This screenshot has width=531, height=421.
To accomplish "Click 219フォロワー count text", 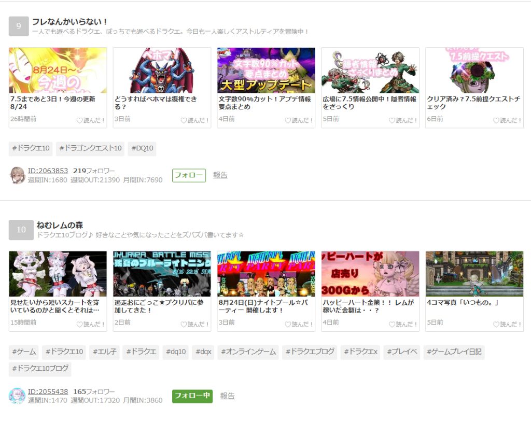I will [x=94, y=171].
